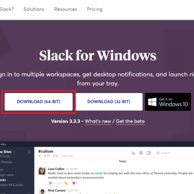The image size is (194, 194).
Task: Click the 12:50 PM message timestamp
Action: pos(72,169)
